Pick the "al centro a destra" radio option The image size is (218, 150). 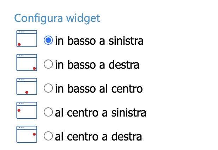48,136
